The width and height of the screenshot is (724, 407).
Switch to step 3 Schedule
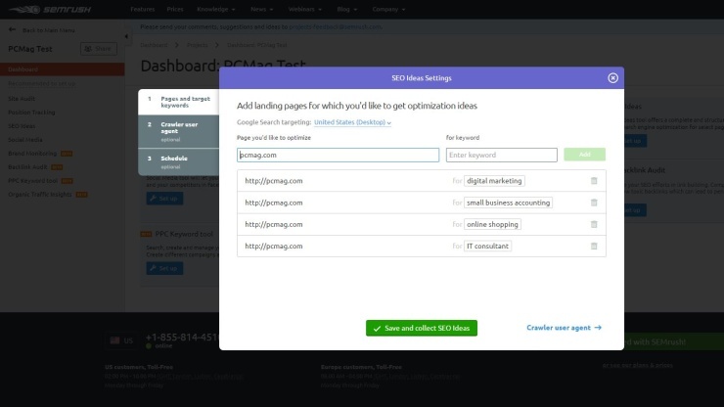[x=179, y=161]
